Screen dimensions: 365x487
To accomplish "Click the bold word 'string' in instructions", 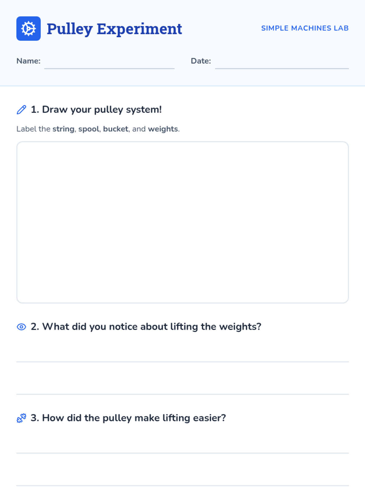I will [63, 129].
